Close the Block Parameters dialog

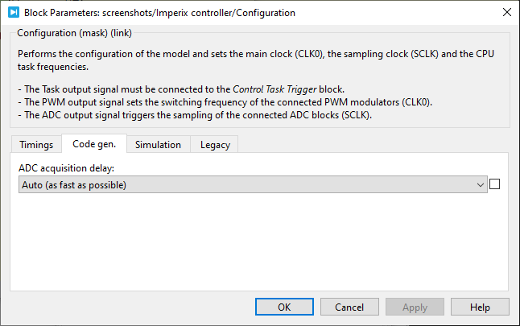(506, 13)
